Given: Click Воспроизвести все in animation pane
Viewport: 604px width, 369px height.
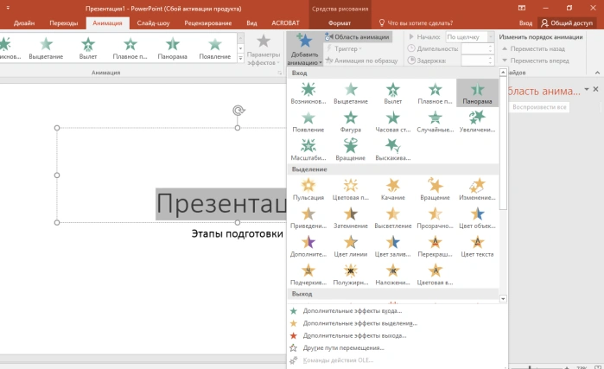Looking at the screenshot, I should 539,107.
